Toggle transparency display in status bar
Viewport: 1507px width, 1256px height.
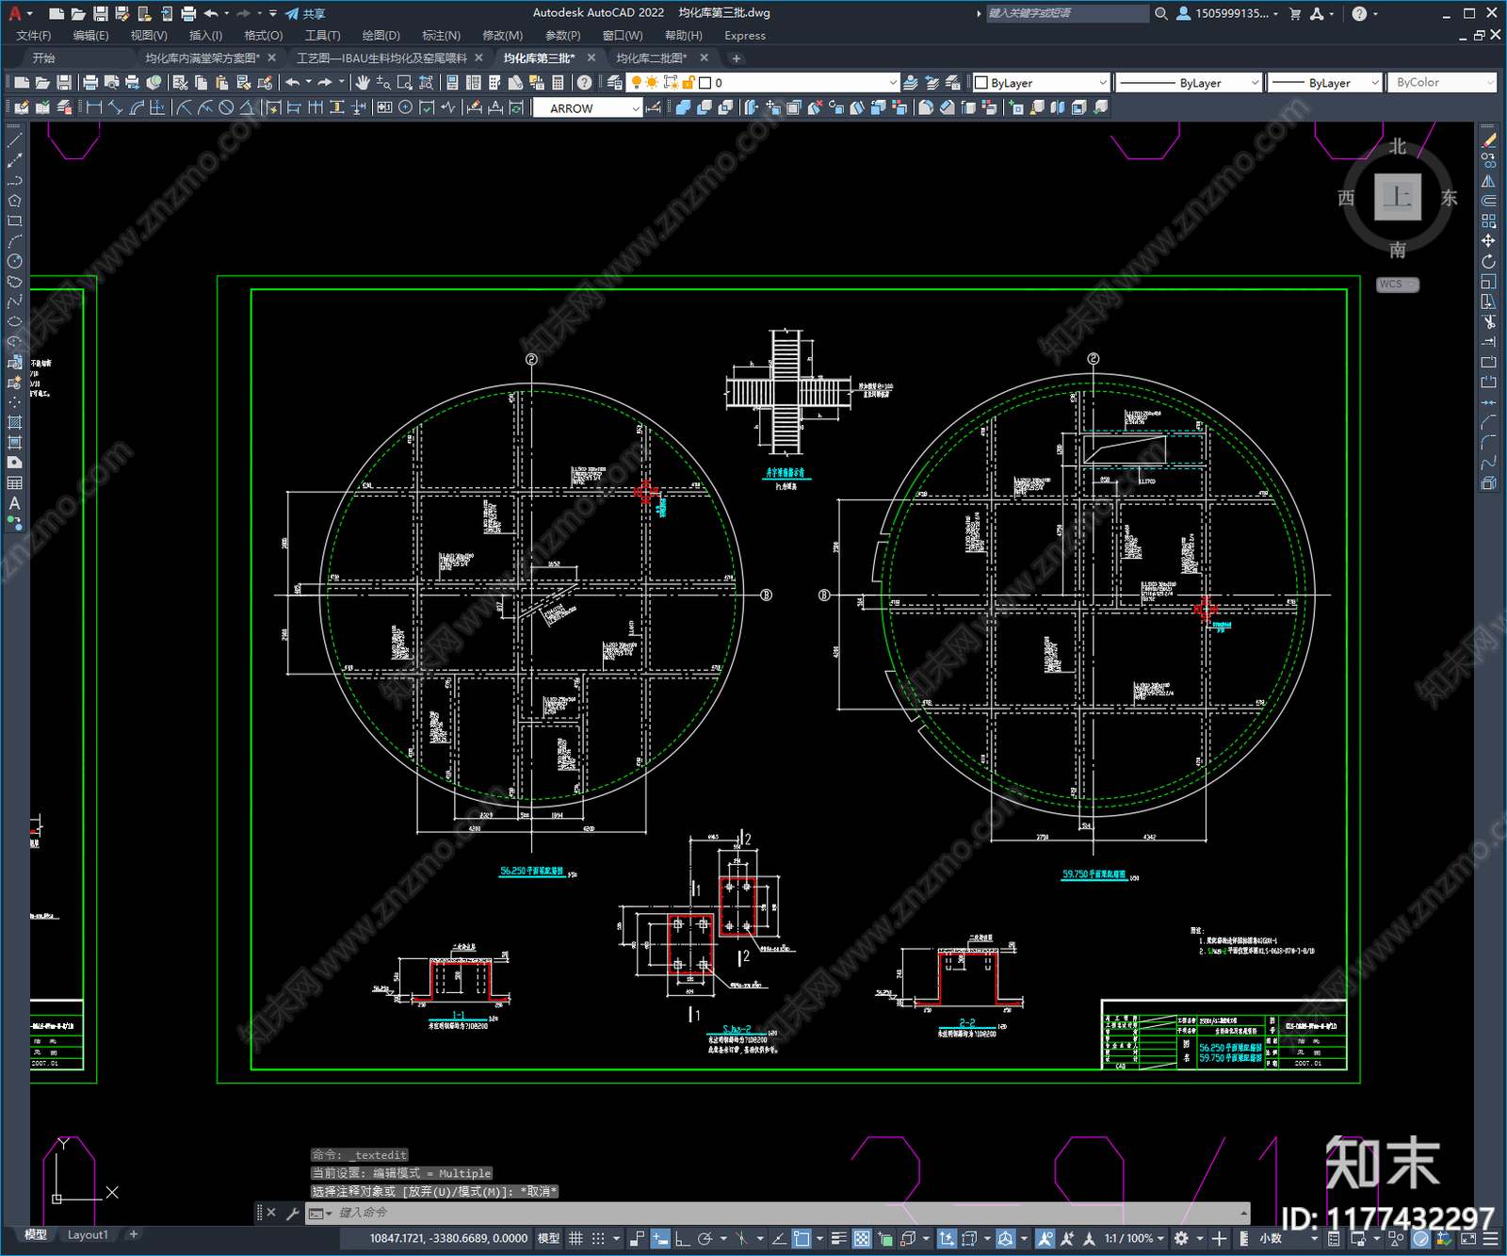pyautogui.click(x=861, y=1238)
